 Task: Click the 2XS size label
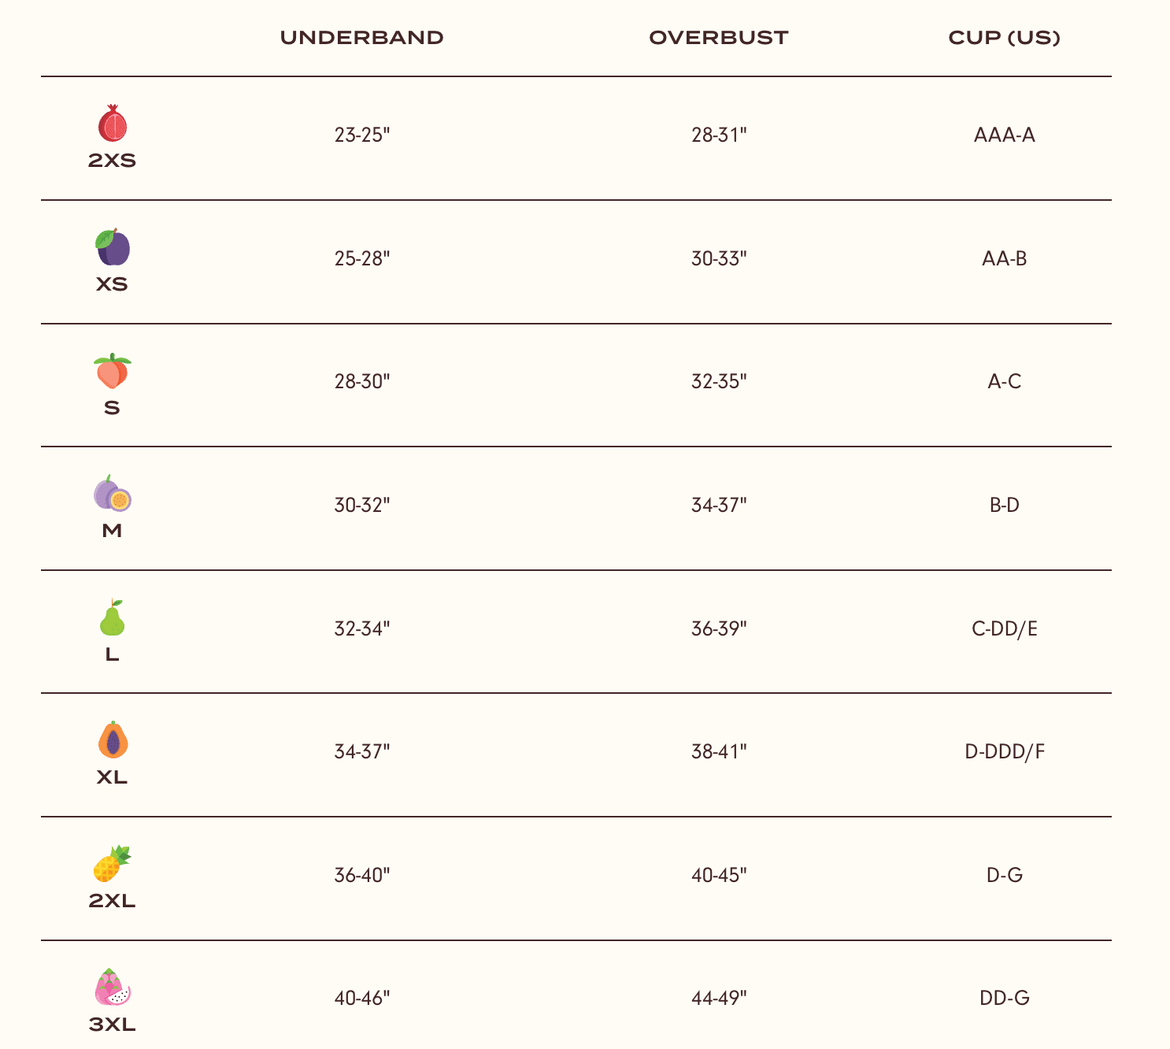pos(113,161)
